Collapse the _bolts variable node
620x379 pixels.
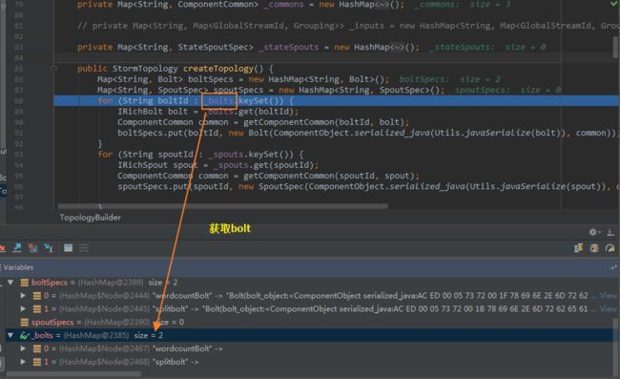coord(10,335)
